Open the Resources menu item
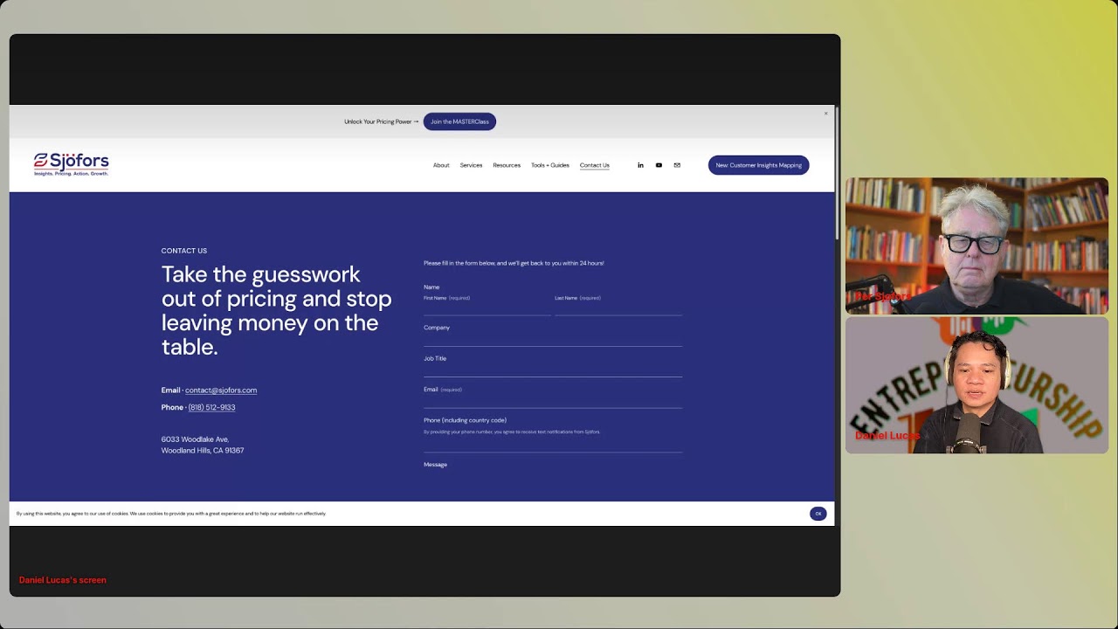The image size is (1118, 629). (507, 165)
